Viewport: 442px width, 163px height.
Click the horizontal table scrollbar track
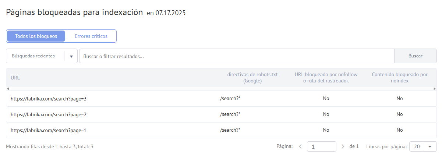(x=221, y=89)
